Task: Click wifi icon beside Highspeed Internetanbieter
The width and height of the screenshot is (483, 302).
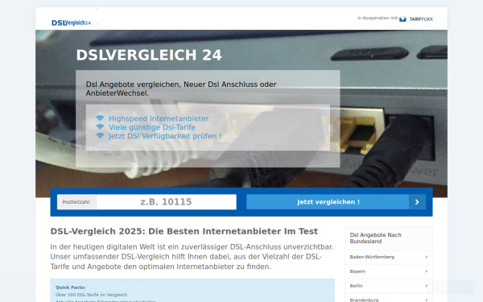Action: pyautogui.click(x=100, y=118)
